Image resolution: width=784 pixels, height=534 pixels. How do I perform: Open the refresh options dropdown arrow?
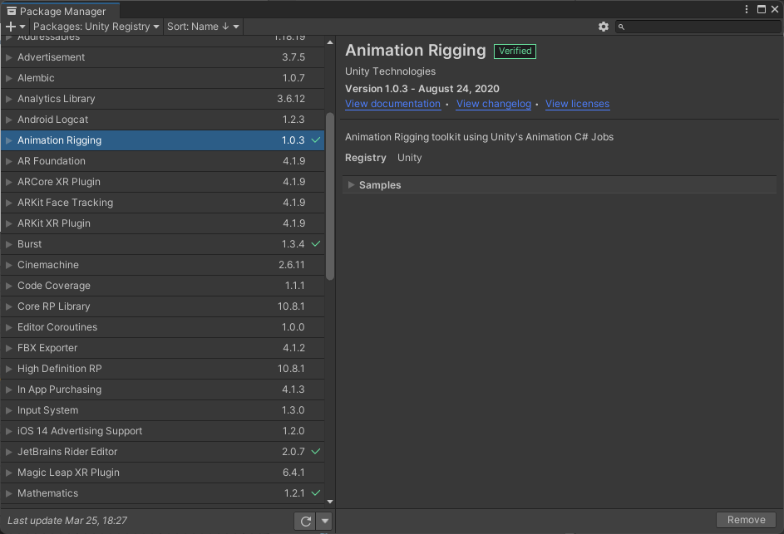pos(325,521)
